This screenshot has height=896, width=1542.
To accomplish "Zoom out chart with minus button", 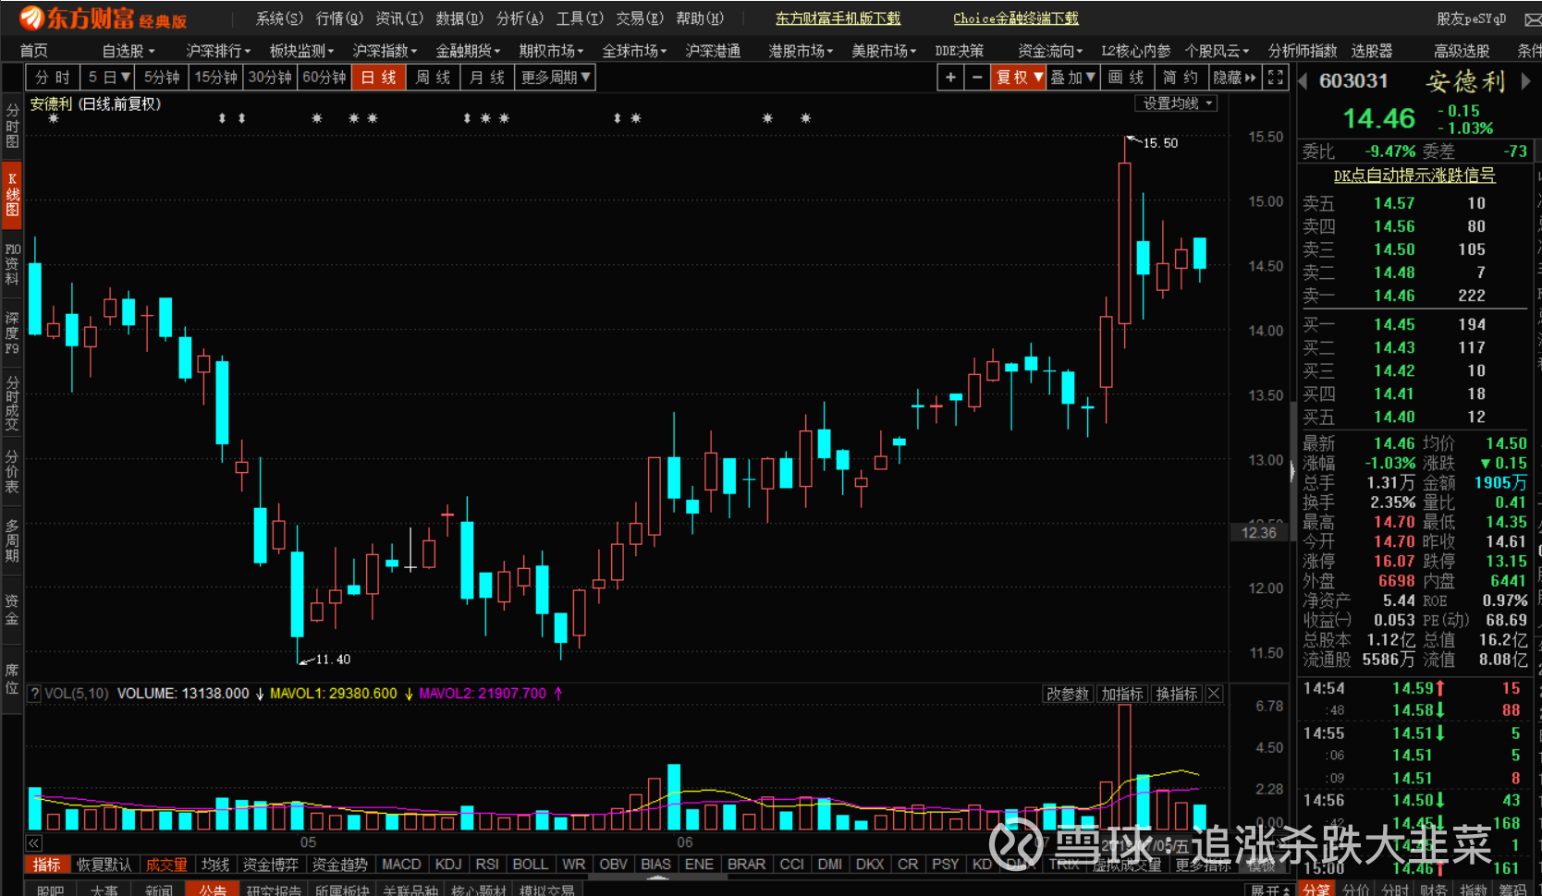I will coord(977,78).
